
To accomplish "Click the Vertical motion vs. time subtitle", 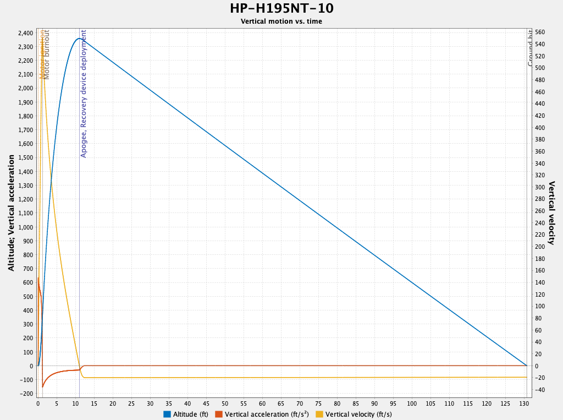I will coord(281,21).
